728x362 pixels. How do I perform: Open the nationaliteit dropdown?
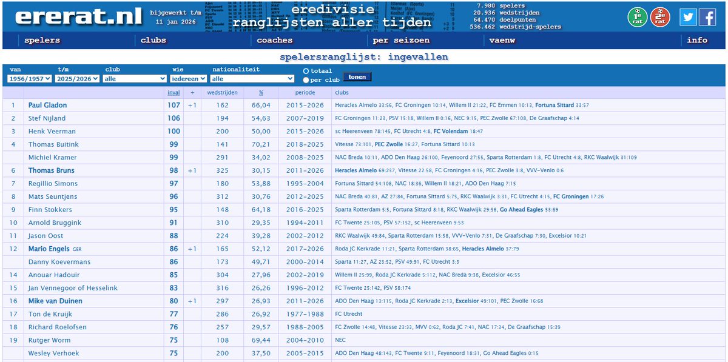click(252, 79)
